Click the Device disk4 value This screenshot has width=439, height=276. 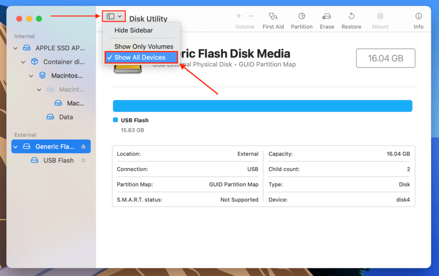[x=403, y=200]
